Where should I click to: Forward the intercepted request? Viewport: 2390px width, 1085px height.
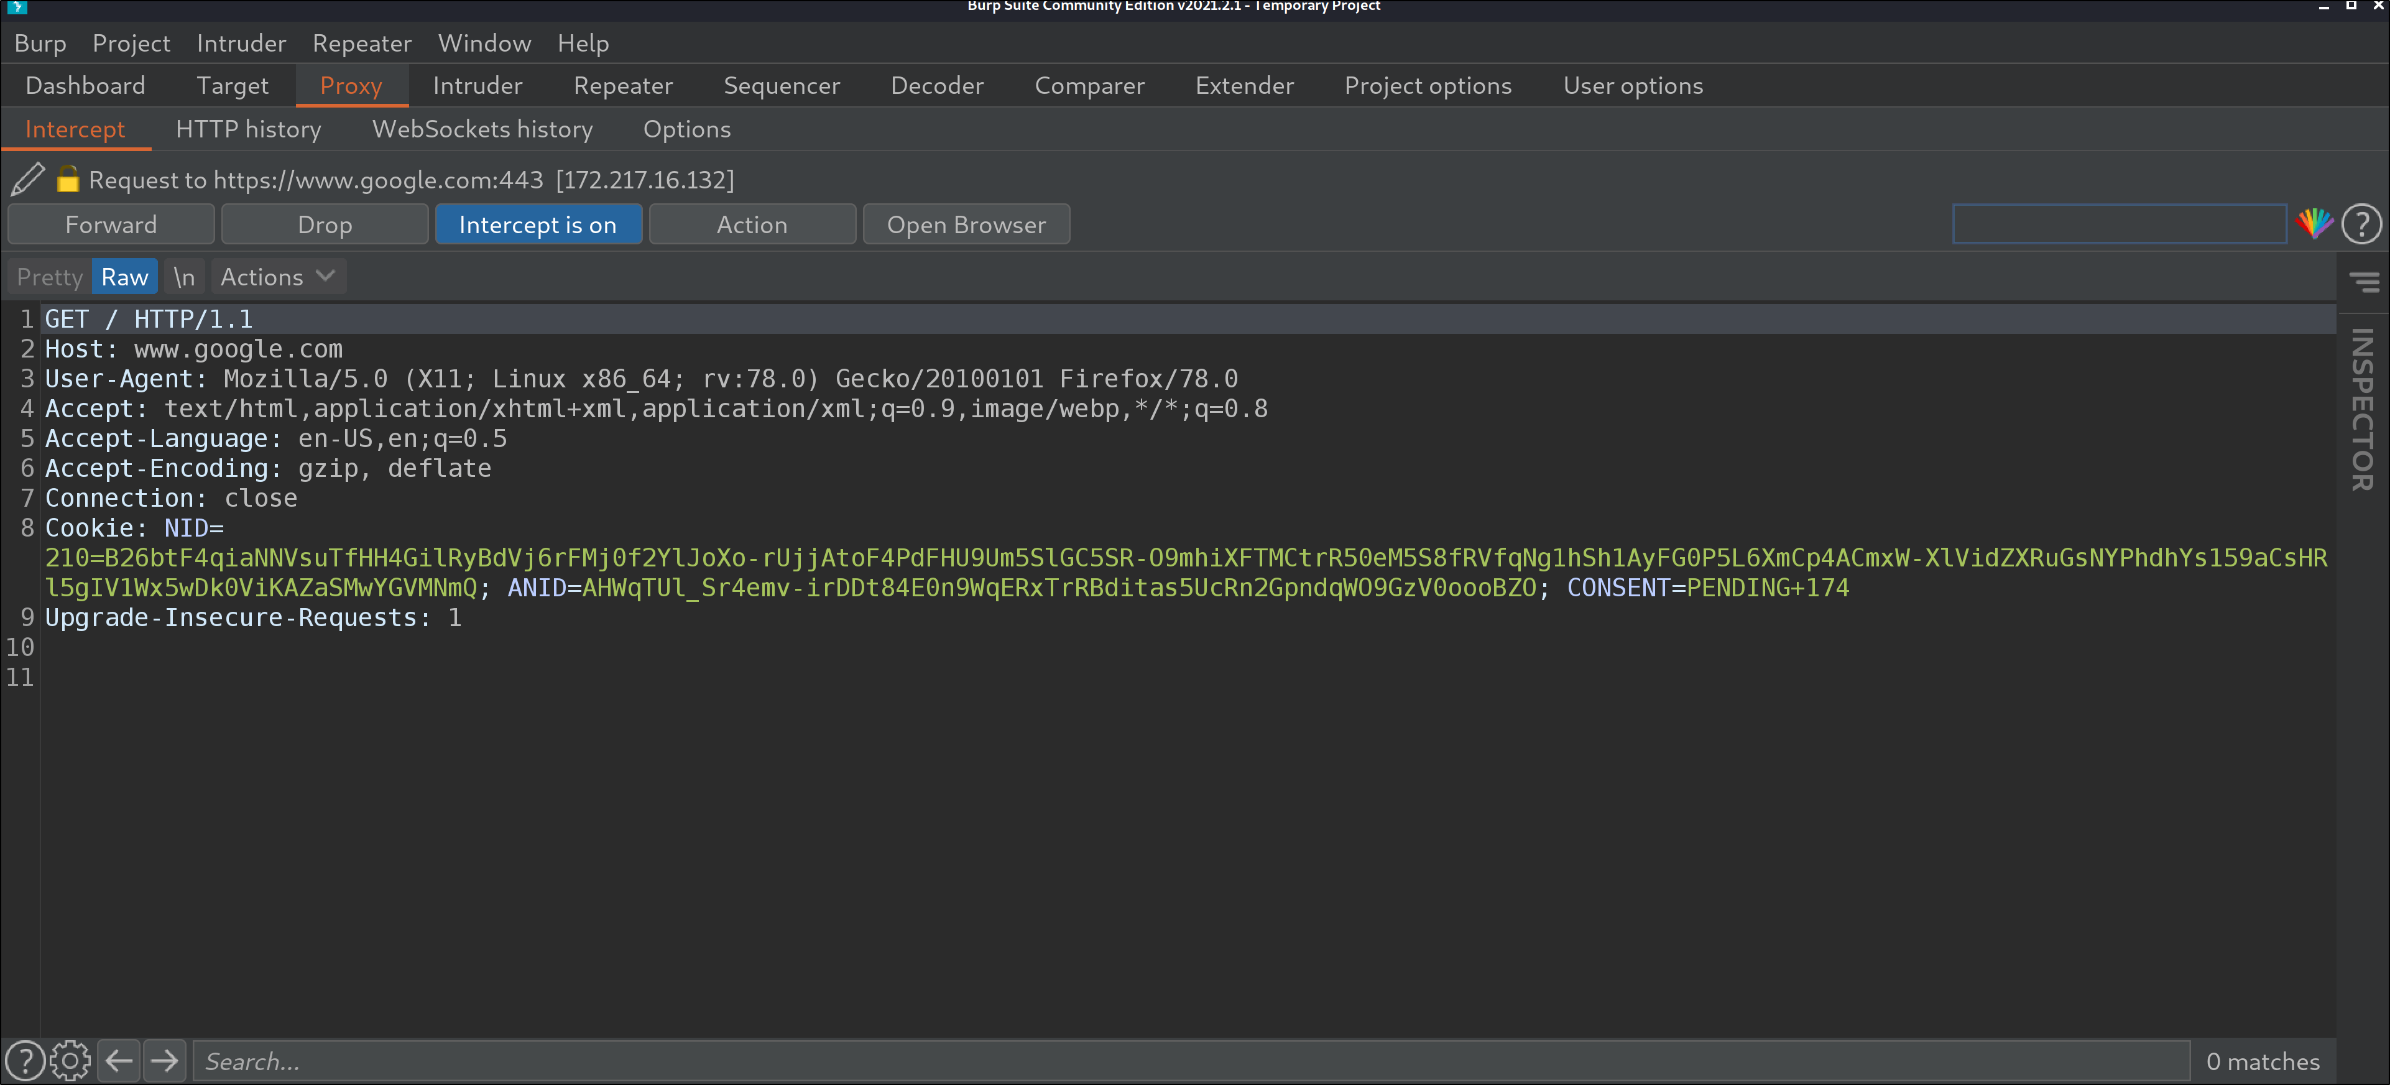pyautogui.click(x=111, y=224)
